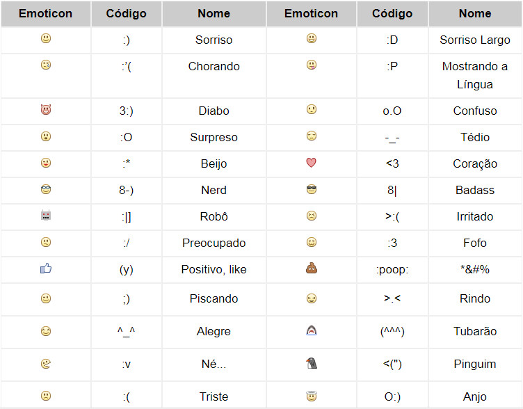Image resolution: width=523 pixels, height=409 pixels.
Task: Click the kiss Beijo emoticon
Action: tap(46, 163)
